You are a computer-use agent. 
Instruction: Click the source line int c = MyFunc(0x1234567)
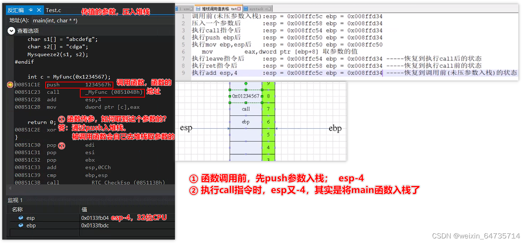(x=69, y=77)
